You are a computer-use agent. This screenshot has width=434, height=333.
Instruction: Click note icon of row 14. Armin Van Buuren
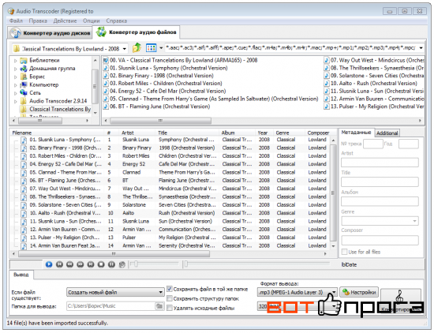(x=24, y=246)
